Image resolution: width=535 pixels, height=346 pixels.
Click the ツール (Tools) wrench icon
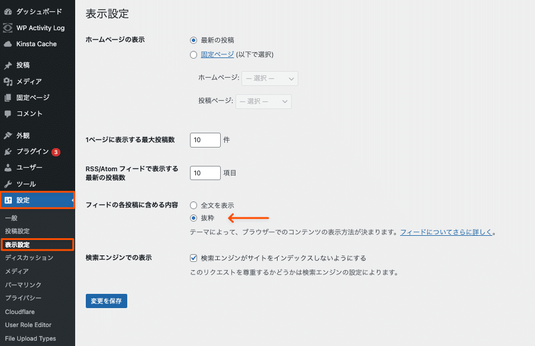coord(7,184)
